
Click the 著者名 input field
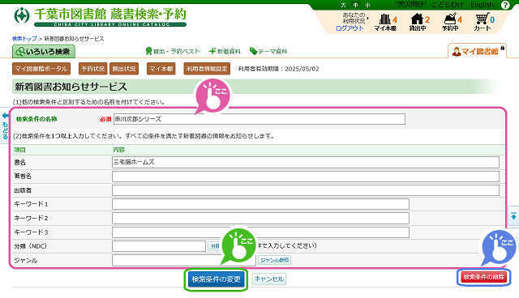pyautogui.click(x=306, y=177)
